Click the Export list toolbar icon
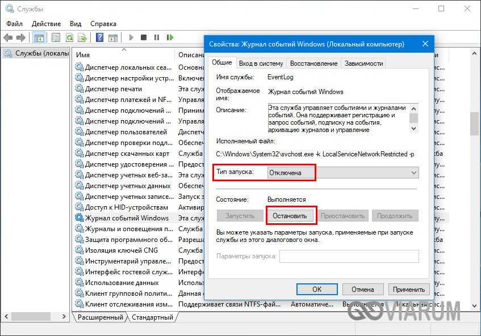Viewport: 481px width, 336px height. point(82,38)
